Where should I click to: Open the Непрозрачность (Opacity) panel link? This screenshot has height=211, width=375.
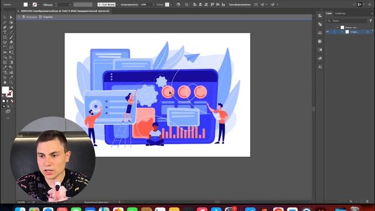pyautogui.click(x=129, y=5)
